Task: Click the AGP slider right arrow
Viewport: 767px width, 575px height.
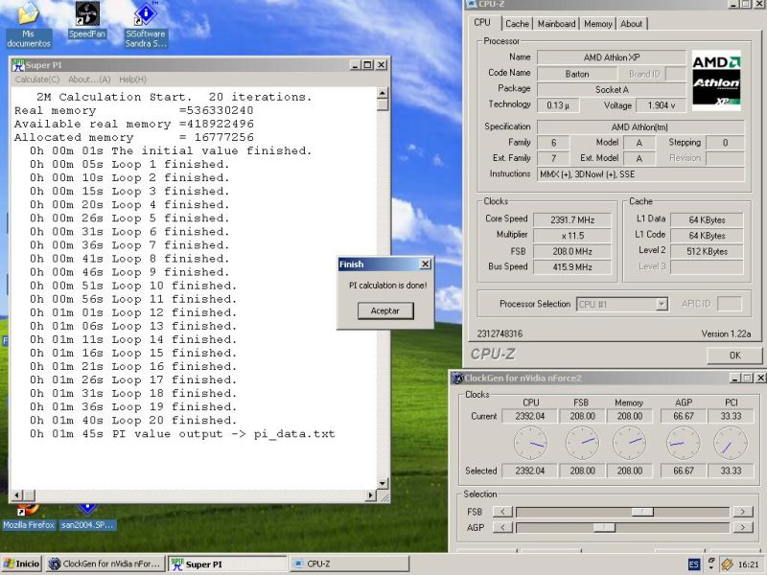Action: coord(742,527)
